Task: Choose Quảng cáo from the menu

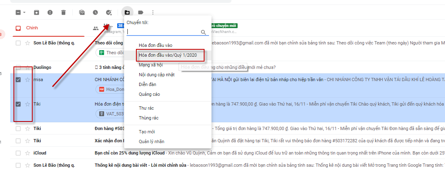Action: [168, 94]
